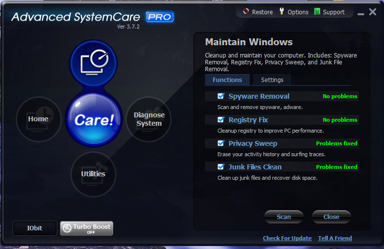Click Registry Fix 'No problems' status

(340, 120)
